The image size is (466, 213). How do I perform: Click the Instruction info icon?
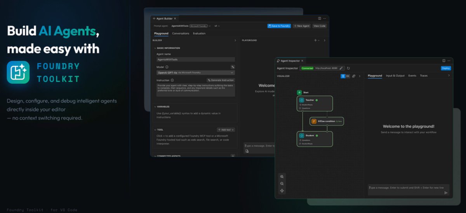[172, 80]
